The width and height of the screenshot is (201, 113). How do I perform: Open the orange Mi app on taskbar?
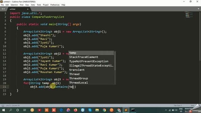coord(46,110)
